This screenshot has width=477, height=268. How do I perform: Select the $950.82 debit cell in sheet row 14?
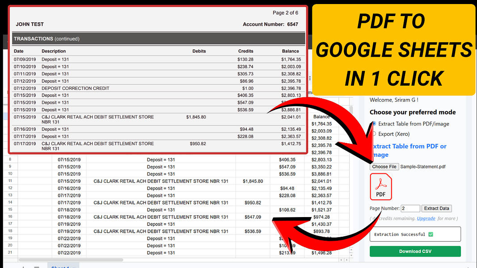(x=253, y=203)
